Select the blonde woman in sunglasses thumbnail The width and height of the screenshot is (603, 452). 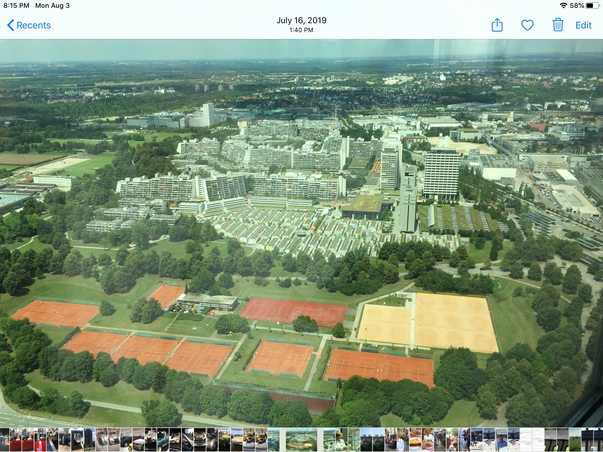pyautogui.click(x=342, y=440)
